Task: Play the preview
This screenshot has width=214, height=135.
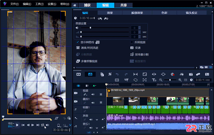Action: (17, 125)
